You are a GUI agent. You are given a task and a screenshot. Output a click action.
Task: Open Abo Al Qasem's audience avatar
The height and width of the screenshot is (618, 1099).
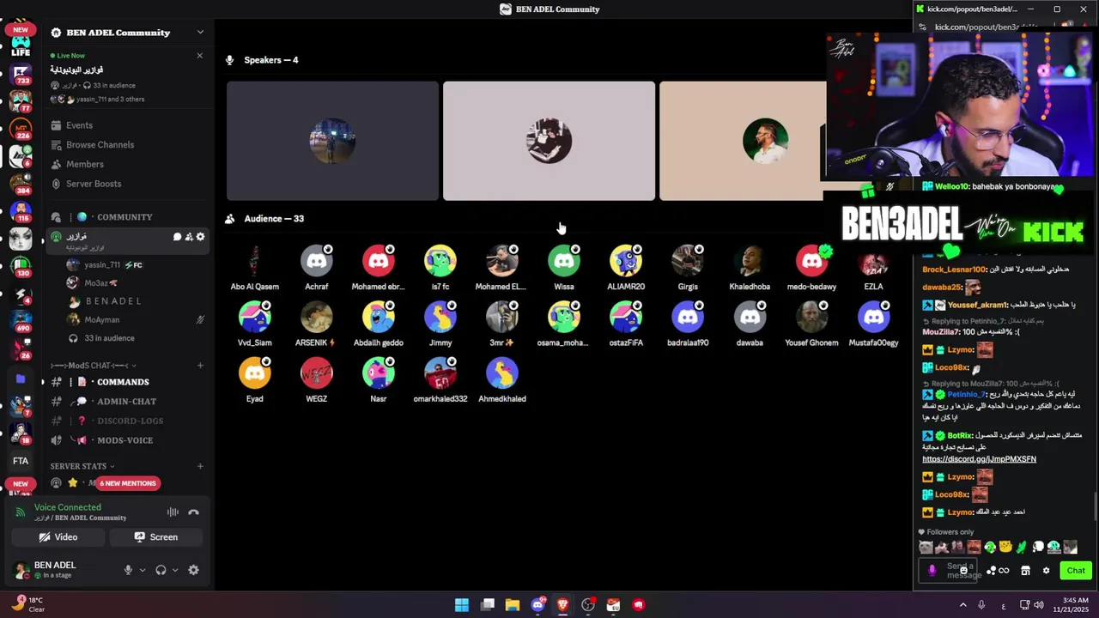point(255,261)
